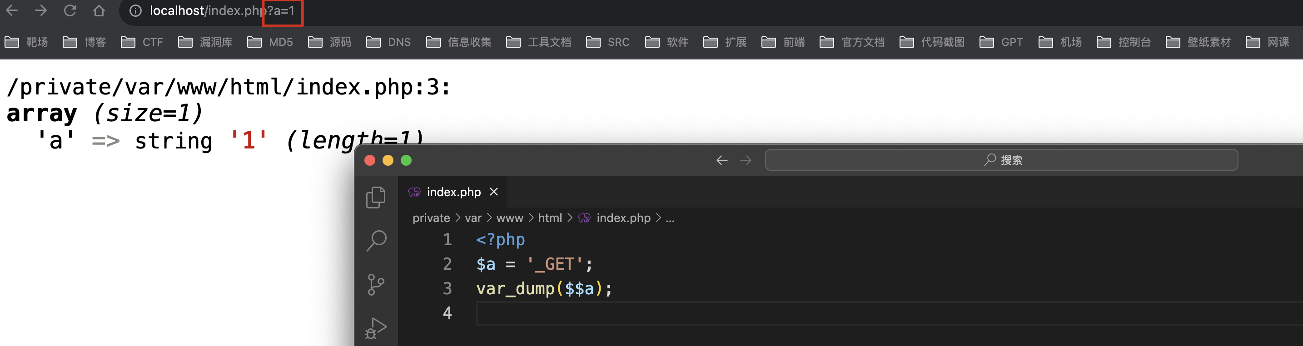Viewport: 1303px width, 346px height.
Task: Open the 信息收集 bookmark folder
Action: [459, 42]
